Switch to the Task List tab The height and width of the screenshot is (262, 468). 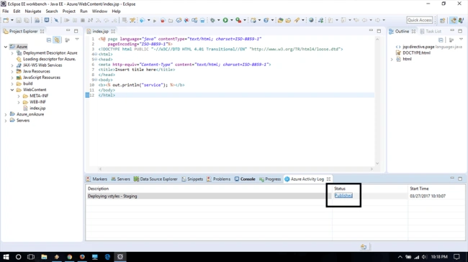tap(431, 32)
